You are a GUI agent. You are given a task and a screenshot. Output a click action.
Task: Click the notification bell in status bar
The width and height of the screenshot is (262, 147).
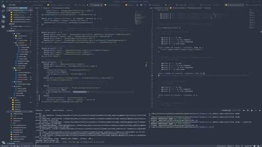[258, 146]
